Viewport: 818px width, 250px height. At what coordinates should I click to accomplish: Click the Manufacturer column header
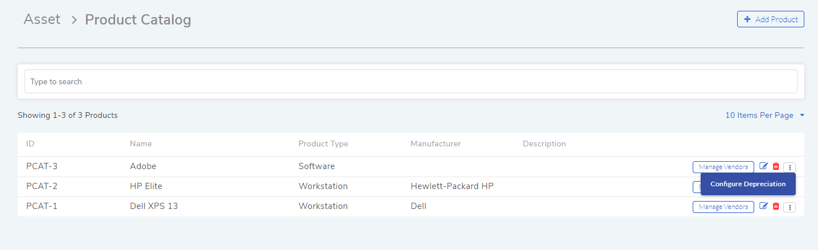436,144
